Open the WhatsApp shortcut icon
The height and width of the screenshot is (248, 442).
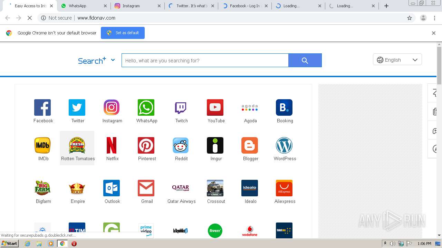[146, 107]
